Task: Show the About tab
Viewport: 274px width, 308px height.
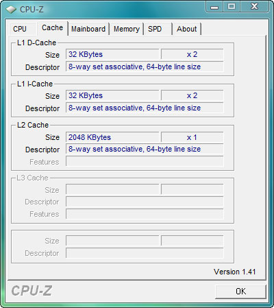Action: pyautogui.click(x=186, y=29)
